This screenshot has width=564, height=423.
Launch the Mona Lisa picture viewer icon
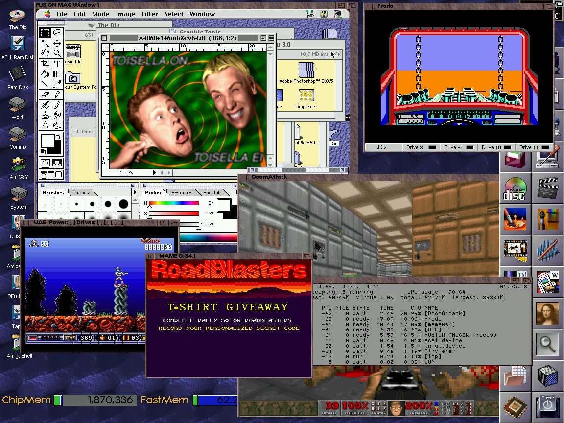[547, 313]
